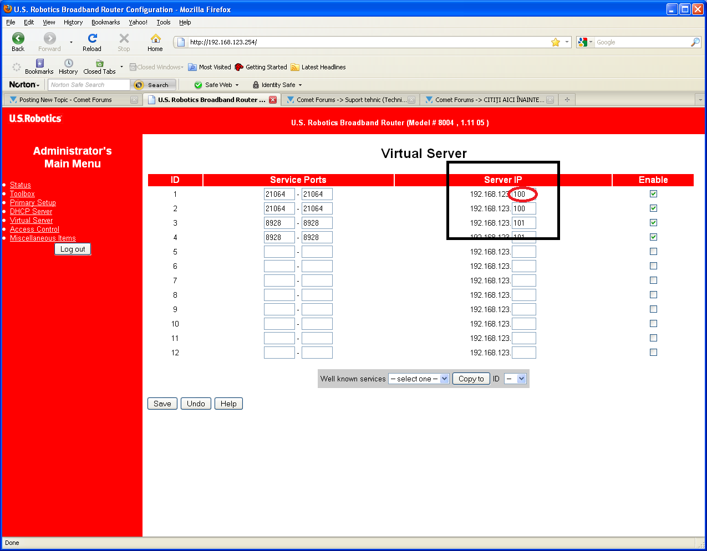Click the ID 1 start service port field

pyautogui.click(x=279, y=194)
